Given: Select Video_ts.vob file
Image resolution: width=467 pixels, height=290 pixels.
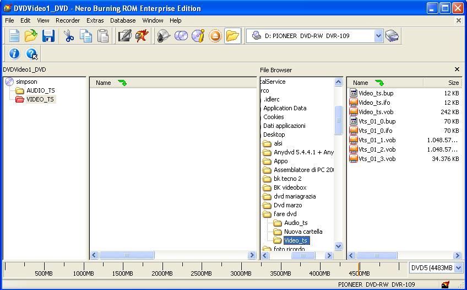Looking at the screenshot, I should tap(376, 112).
